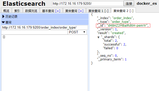Screen dimensions: 159x91
Task: Click the "_seq_no": 0 line
Action: coord(107,56)
